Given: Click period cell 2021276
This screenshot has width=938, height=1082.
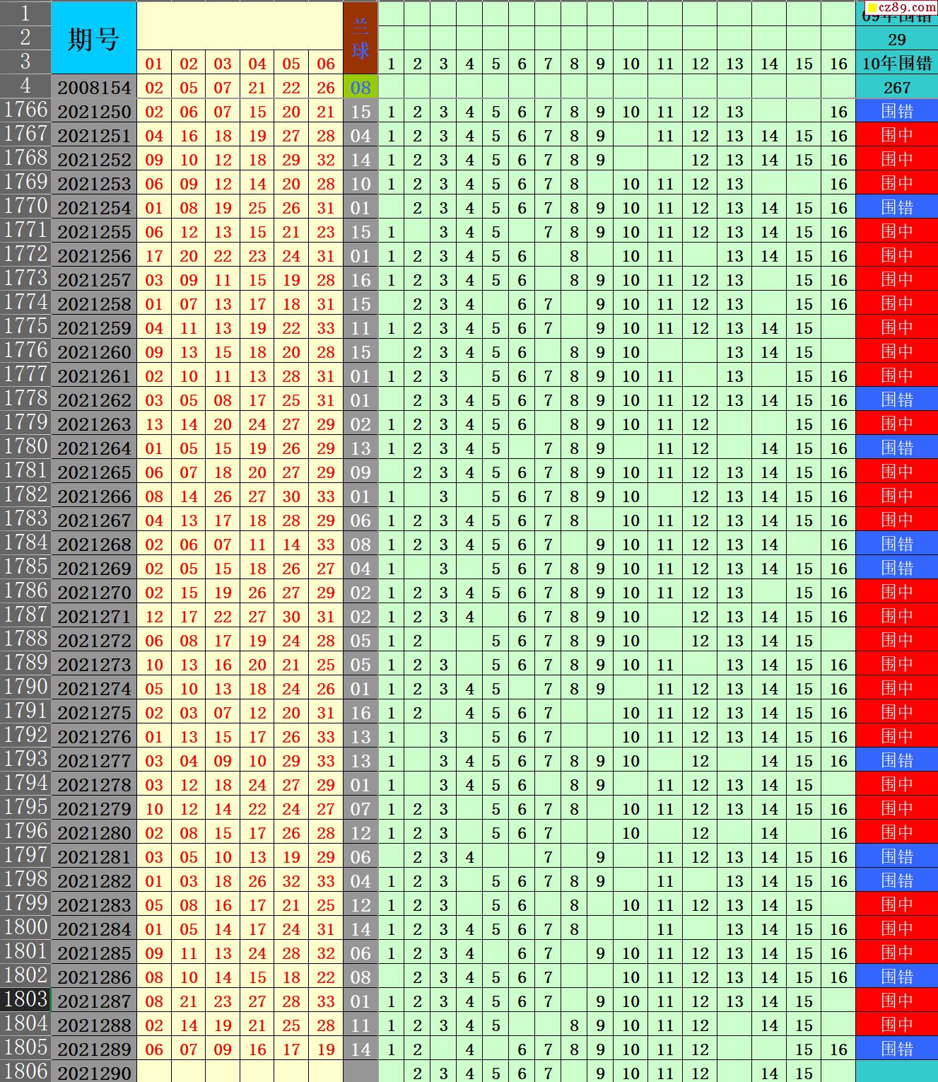Looking at the screenshot, I should [94, 736].
